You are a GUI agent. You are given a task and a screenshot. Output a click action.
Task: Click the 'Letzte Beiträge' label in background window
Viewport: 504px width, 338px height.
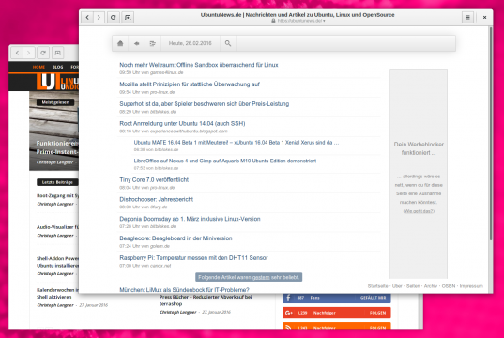coord(57,182)
